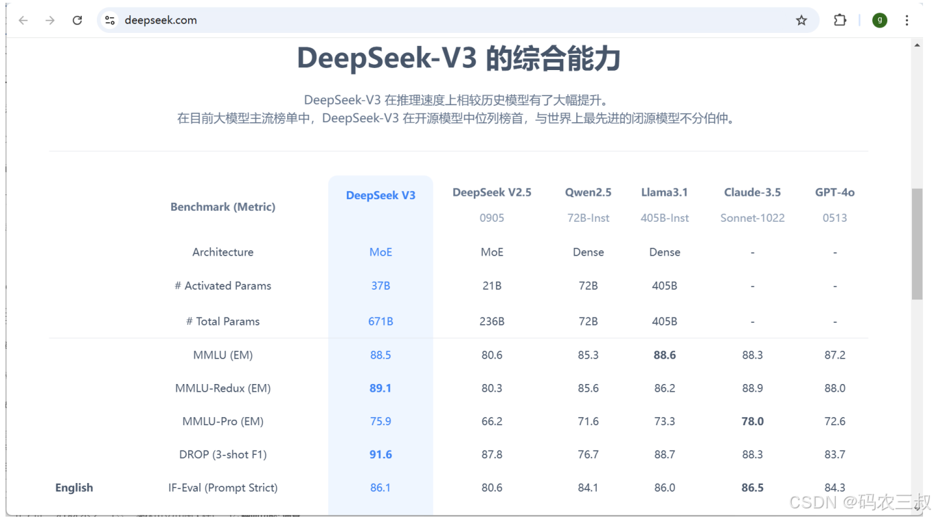Open the Chrome three-dot menu
Image resolution: width=934 pixels, height=518 pixels.
tap(907, 21)
